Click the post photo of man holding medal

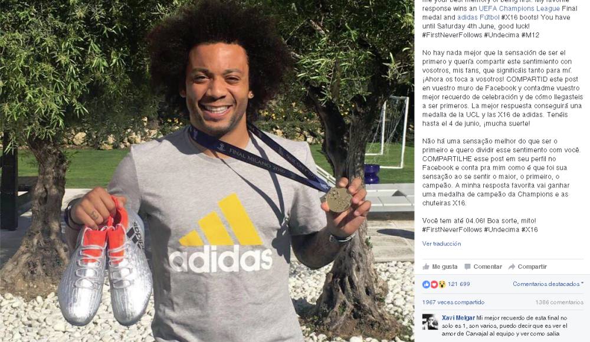pos(207,171)
